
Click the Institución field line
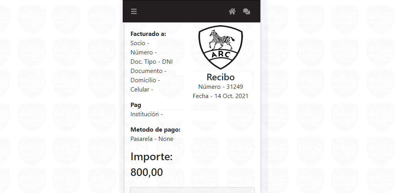tap(147, 114)
